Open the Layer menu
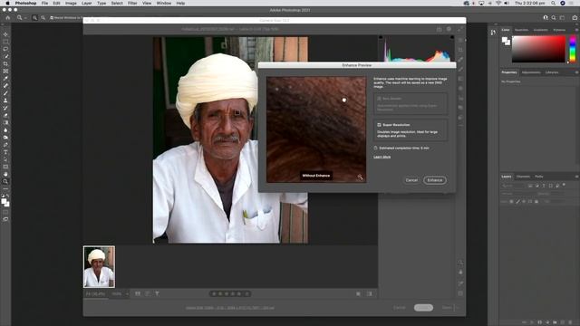This screenshot has width=580, height=326. click(x=87, y=3)
